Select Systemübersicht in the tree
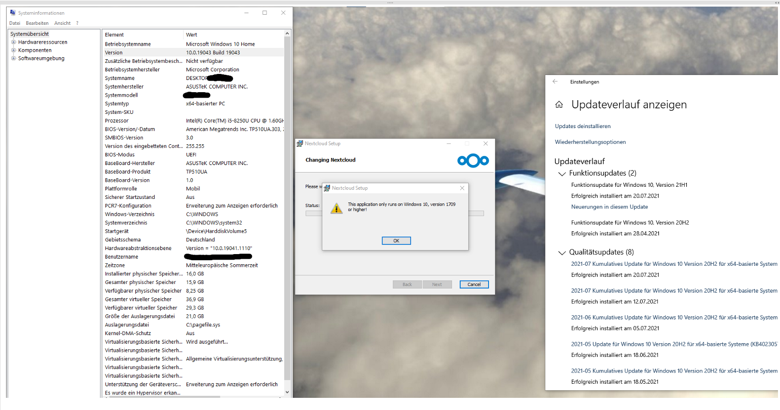780x410 pixels. 29,34
